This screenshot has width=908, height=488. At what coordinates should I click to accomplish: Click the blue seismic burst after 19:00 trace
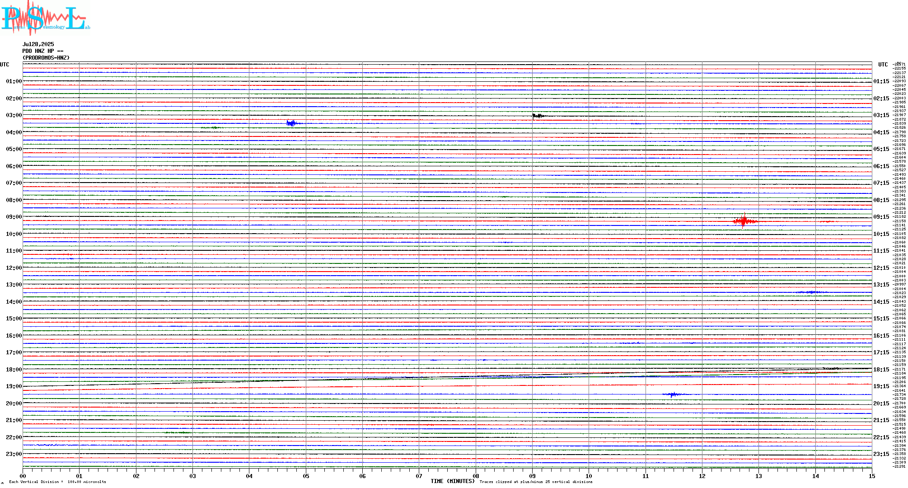[673, 394]
